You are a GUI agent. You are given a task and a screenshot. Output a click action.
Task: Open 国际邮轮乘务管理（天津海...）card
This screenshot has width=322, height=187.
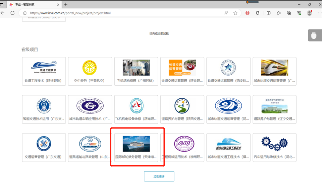tap(136, 148)
